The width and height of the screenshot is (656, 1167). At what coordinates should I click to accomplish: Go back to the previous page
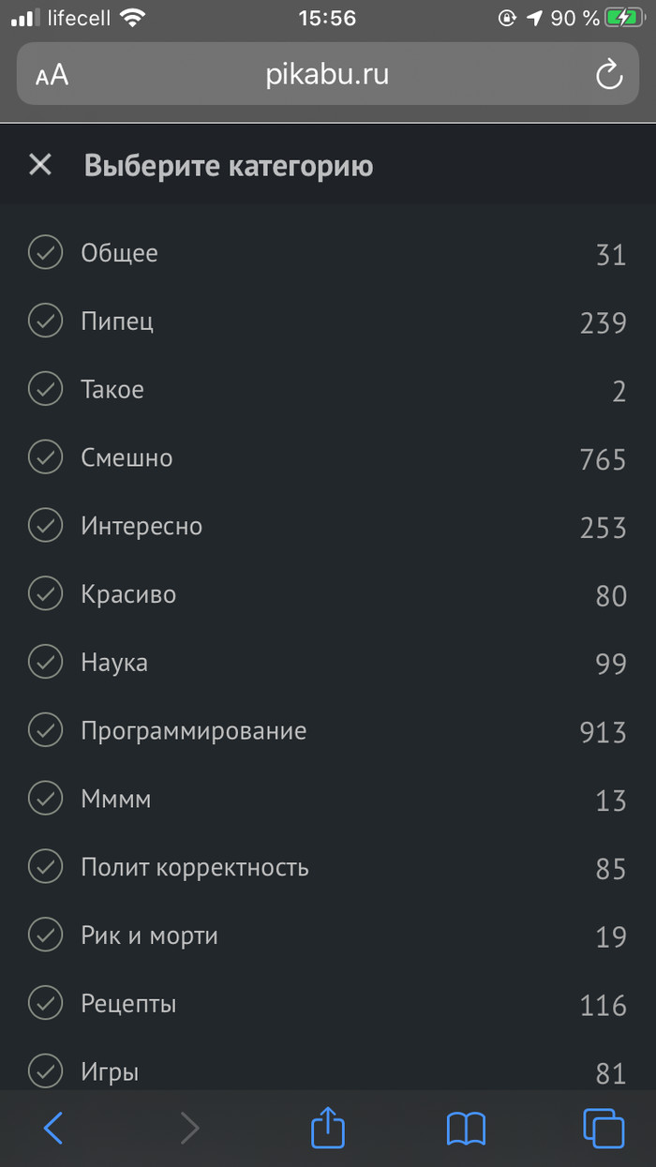[53, 1128]
